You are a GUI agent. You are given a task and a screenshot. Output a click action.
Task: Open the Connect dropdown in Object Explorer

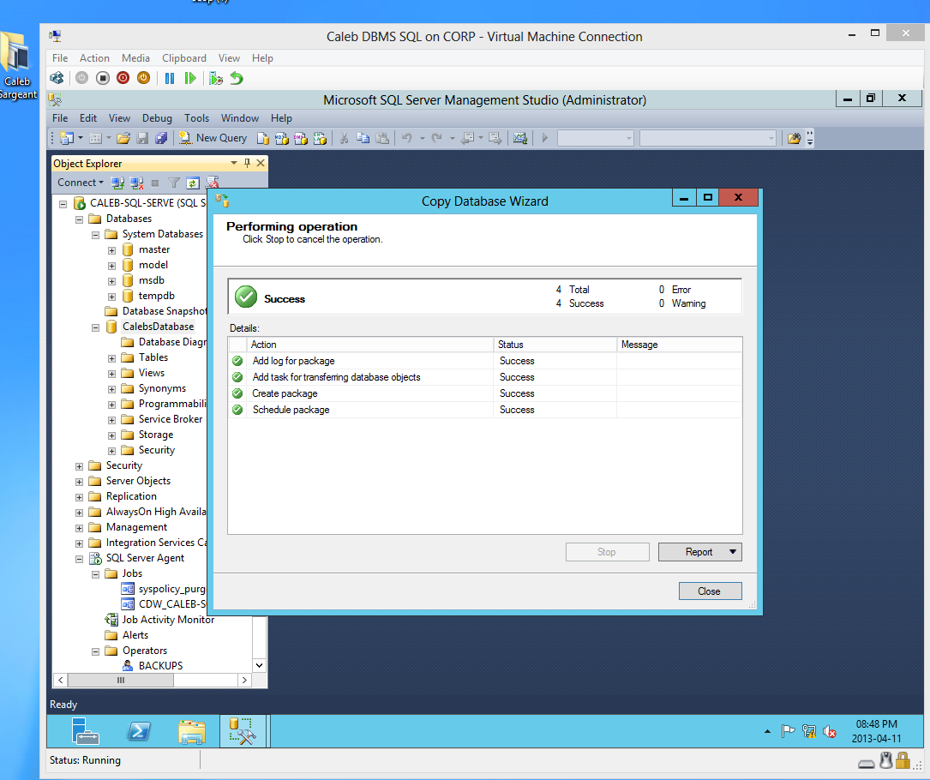coord(80,183)
